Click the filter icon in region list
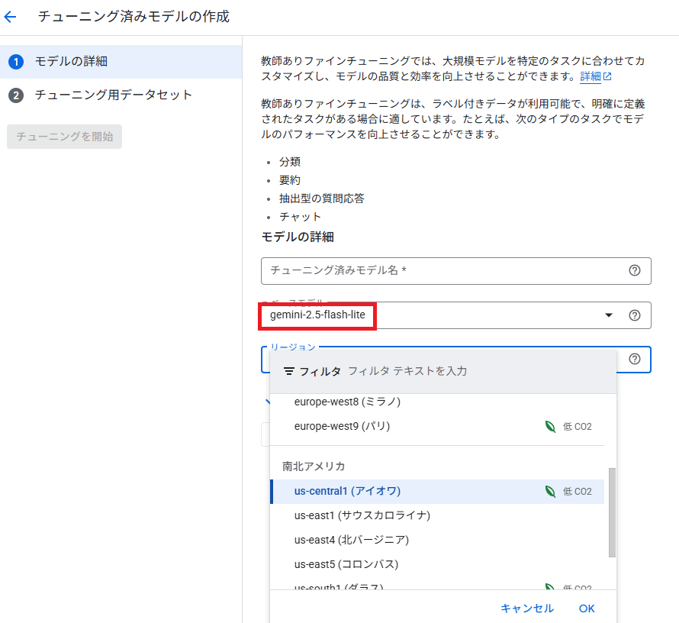Image resolution: width=679 pixels, height=623 pixels. click(289, 371)
